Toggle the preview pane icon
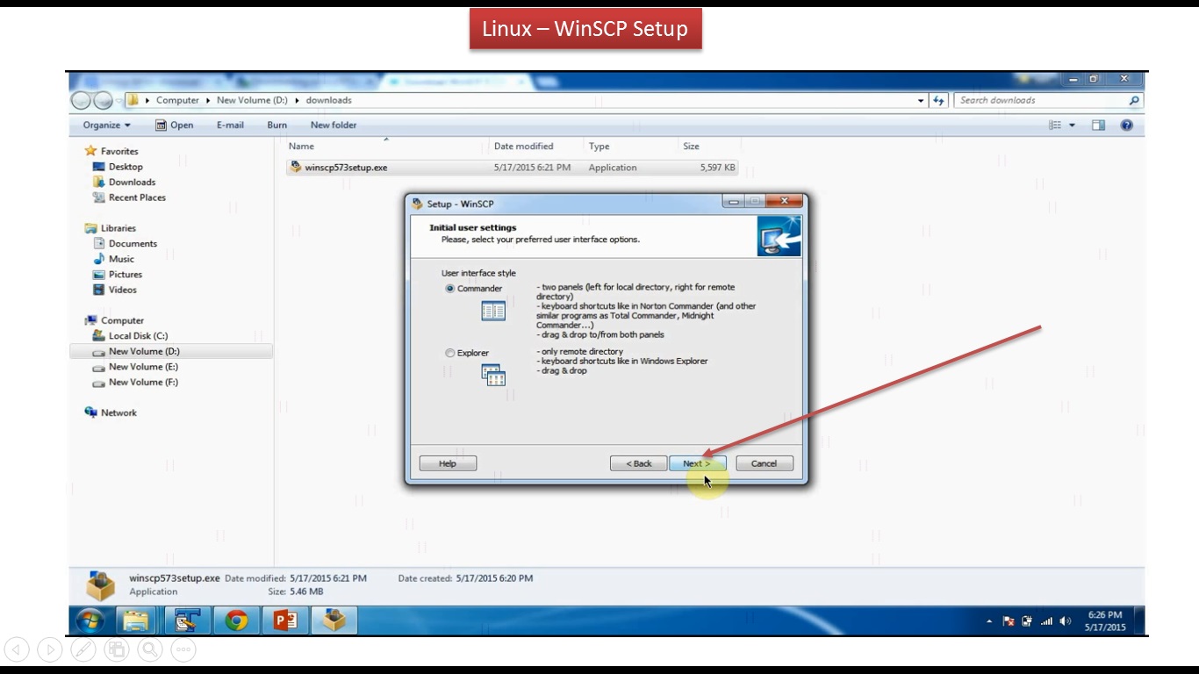Screen dimensions: 1199x674 tap(1098, 125)
